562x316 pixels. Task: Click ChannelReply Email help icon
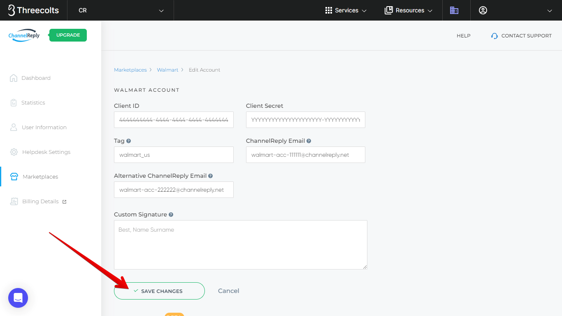click(309, 141)
